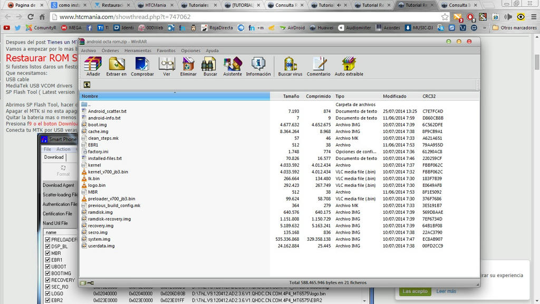The height and width of the screenshot is (304, 540).
Task: Run Comprobar to test the archive
Action: [142, 64]
